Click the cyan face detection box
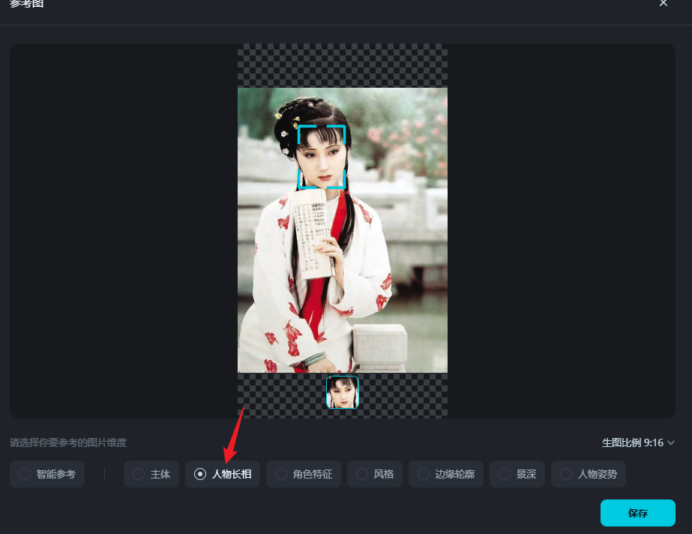 pyautogui.click(x=322, y=157)
